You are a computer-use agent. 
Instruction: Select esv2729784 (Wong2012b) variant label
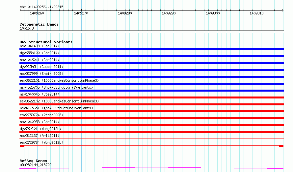pos(41,142)
